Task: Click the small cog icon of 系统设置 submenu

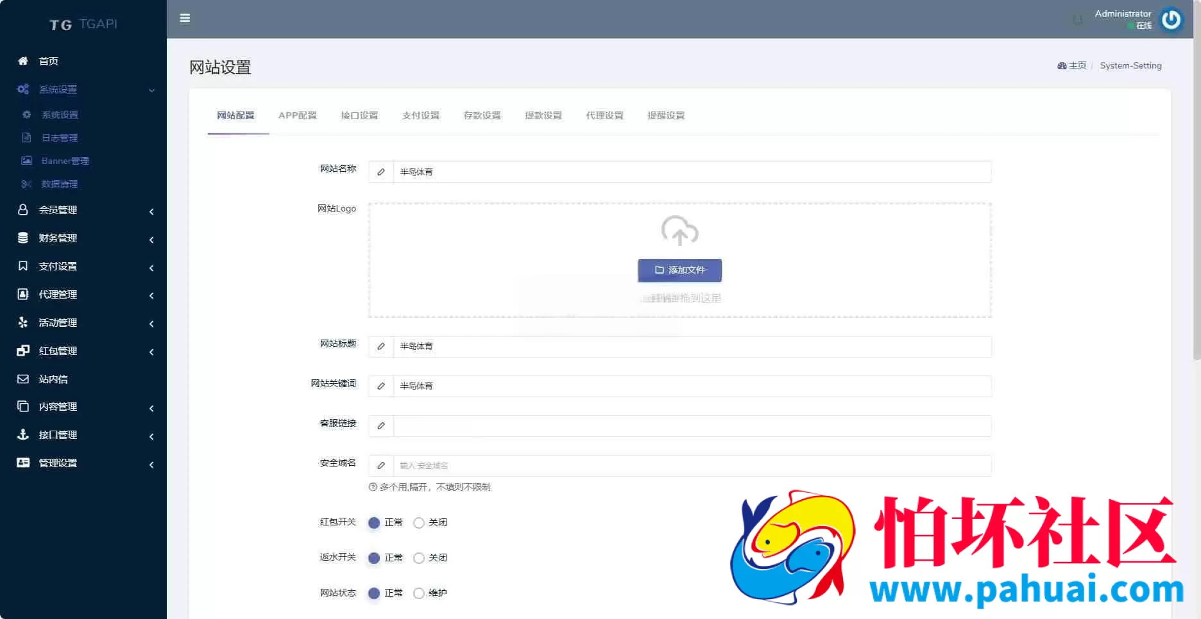Action: point(27,115)
